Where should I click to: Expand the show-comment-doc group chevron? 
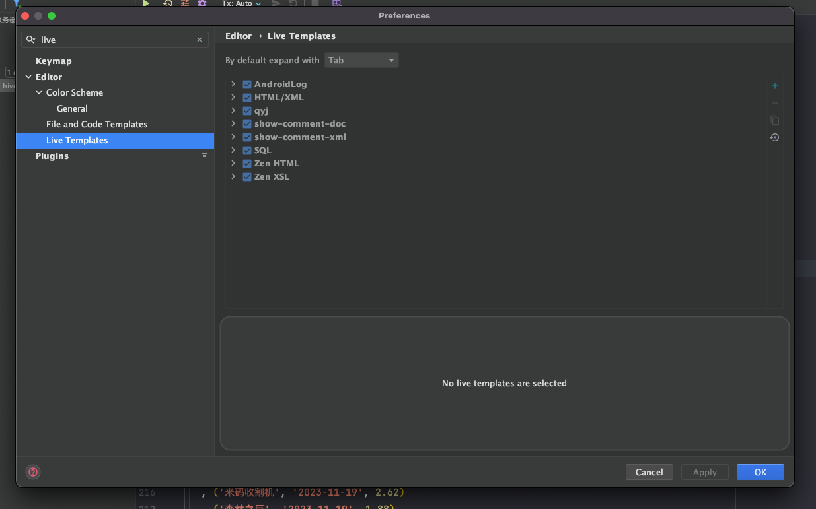pyautogui.click(x=233, y=124)
